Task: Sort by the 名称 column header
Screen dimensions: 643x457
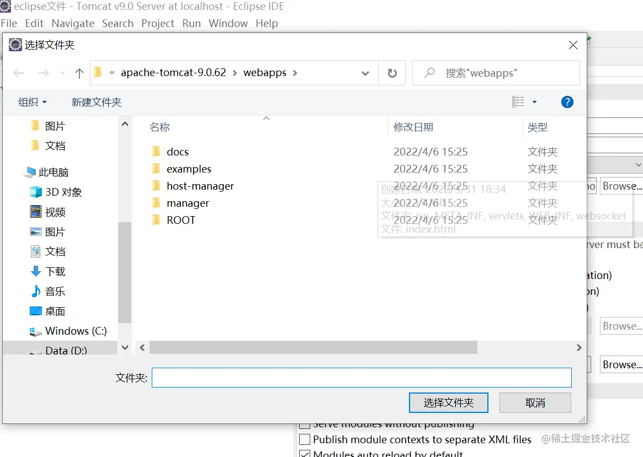Action: tap(160, 127)
